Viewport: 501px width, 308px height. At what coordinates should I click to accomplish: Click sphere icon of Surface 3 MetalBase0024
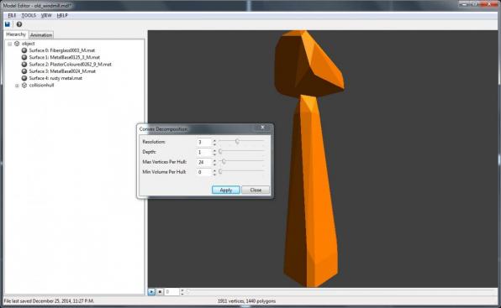[24, 71]
